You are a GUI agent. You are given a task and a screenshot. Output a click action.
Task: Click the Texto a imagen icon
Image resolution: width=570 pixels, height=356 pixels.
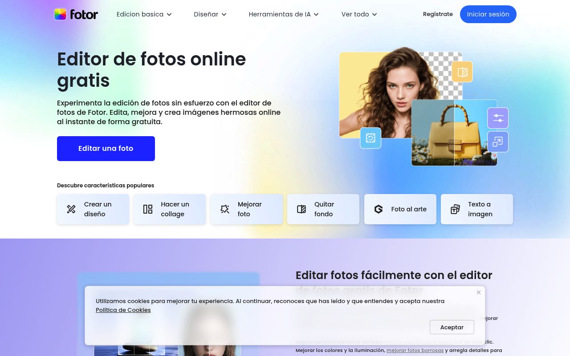click(455, 209)
